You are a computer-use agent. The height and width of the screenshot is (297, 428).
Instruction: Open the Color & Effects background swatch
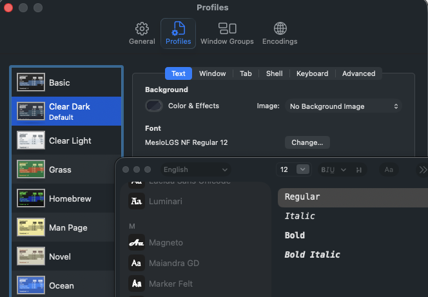154,106
